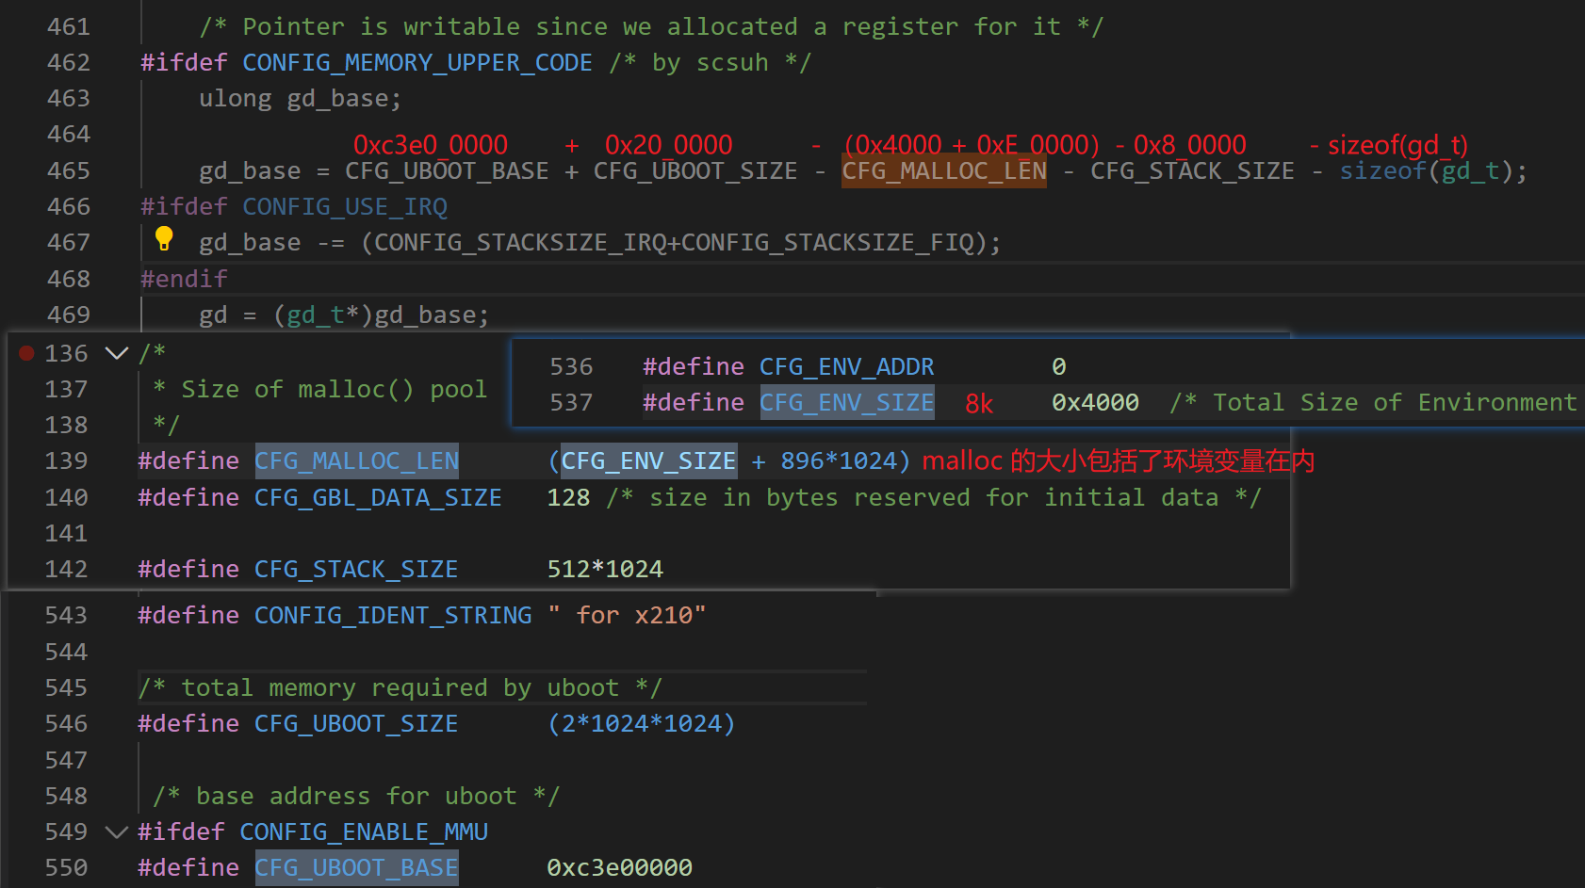Click the lightbulb quick-fix icon on line 467
The image size is (1585, 888).
164,239
